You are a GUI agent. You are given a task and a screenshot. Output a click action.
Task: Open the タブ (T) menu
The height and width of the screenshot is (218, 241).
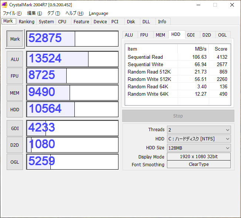(53, 13)
